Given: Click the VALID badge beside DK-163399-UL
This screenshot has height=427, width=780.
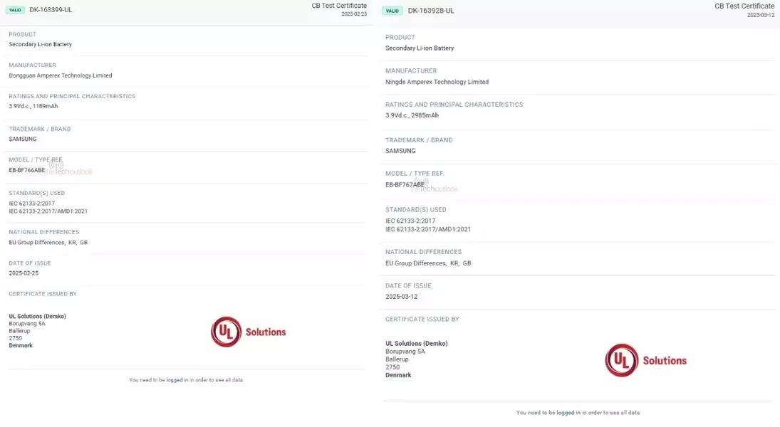Looking at the screenshot, I should [16, 10].
